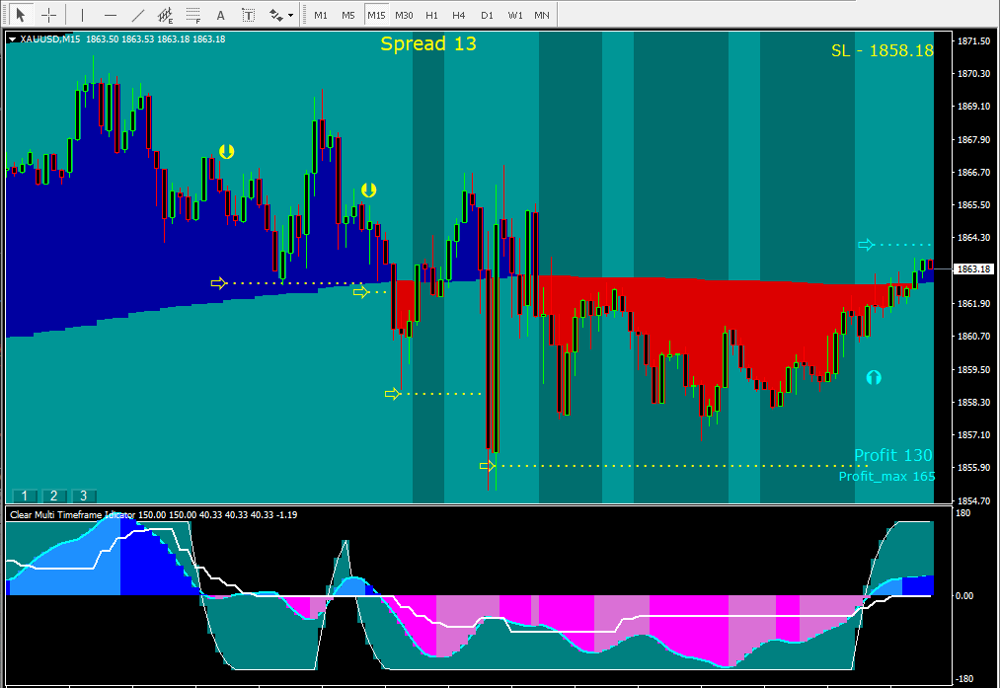Choose the text 'A' tool
Image resolution: width=1000 pixels, height=688 pixels.
(x=221, y=15)
